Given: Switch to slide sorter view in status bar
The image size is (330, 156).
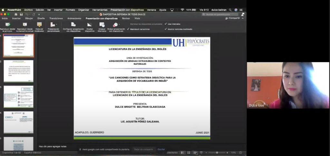Looking at the screenshot, I should click(x=189, y=153).
